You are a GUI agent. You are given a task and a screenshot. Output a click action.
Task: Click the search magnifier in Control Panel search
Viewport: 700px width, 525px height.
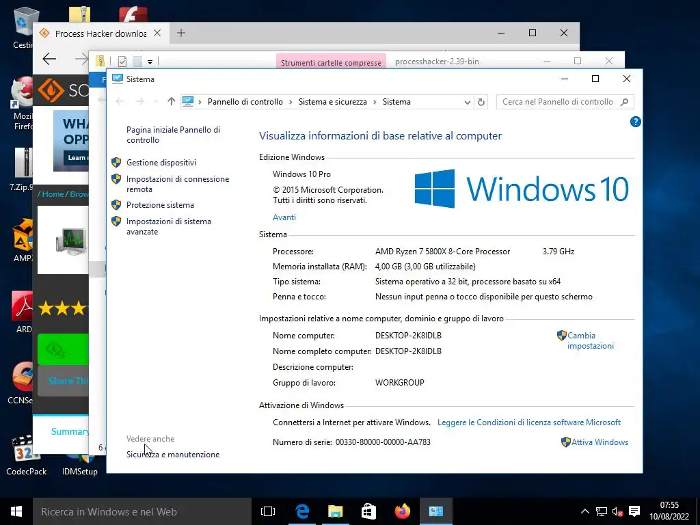pos(625,102)
